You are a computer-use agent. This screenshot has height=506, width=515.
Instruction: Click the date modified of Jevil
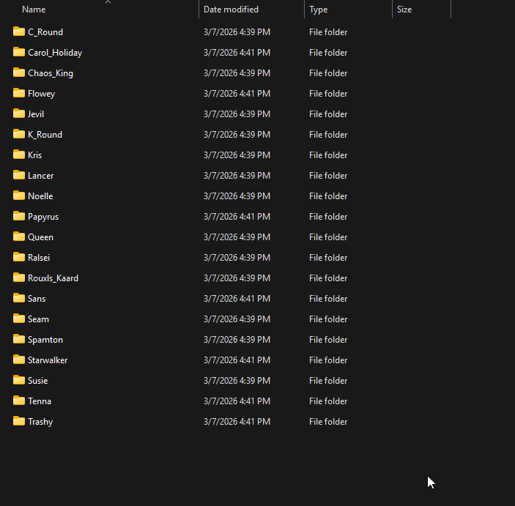237,114
